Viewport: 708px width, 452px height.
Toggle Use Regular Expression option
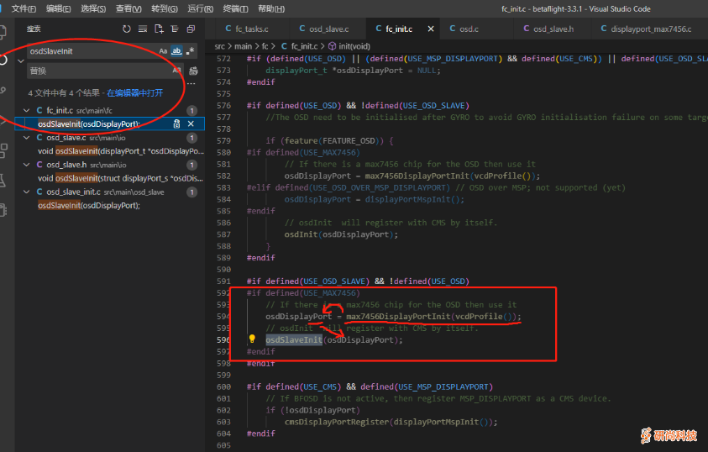point(190,51)
